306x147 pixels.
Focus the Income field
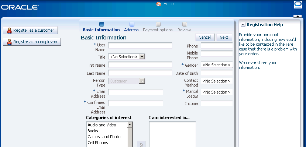(217, 103)
